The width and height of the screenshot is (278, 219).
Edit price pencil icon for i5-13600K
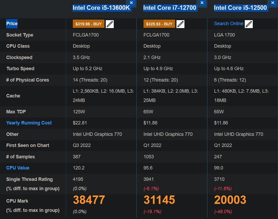tap(110, 24)
